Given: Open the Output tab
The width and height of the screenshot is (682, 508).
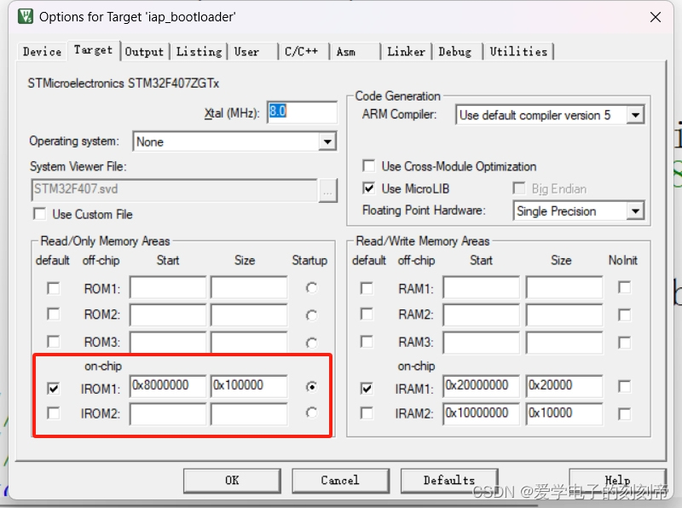Looking at the screenshot, I should click(144, 52).
